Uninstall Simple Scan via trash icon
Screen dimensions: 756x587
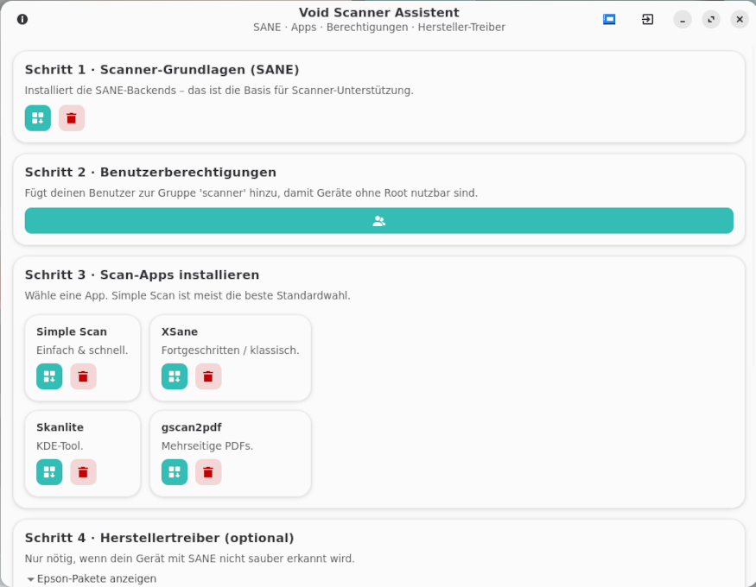83,376
